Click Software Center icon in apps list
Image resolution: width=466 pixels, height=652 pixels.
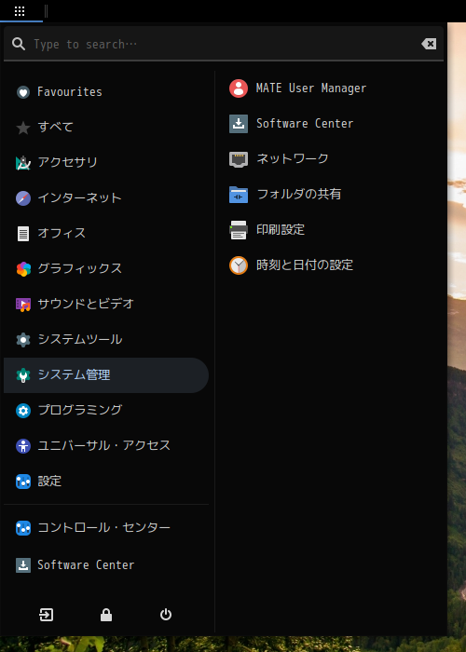pyautogui.click(x=239, y=124)
